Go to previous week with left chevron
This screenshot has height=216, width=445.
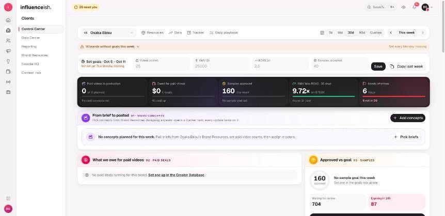tap(391, 32)
